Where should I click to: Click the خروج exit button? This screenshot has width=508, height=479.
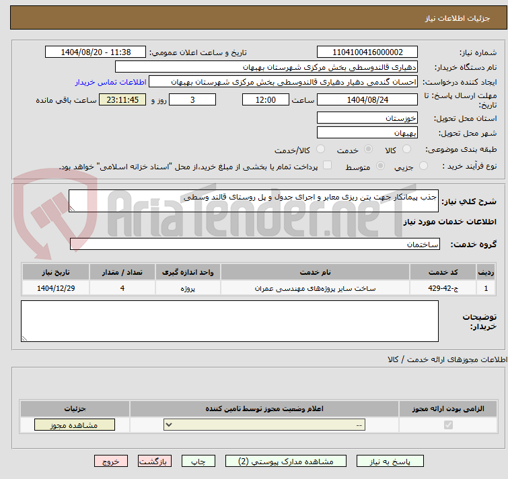point(111,462)
